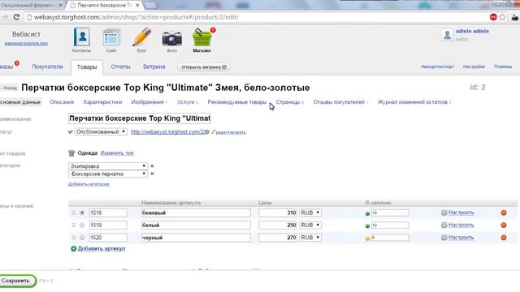The image size is (520, 292).
Task: Switch to the Отчеты tab
Action: (x=120, y=67)
